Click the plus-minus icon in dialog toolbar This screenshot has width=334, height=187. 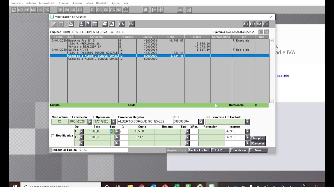point(81,24)
